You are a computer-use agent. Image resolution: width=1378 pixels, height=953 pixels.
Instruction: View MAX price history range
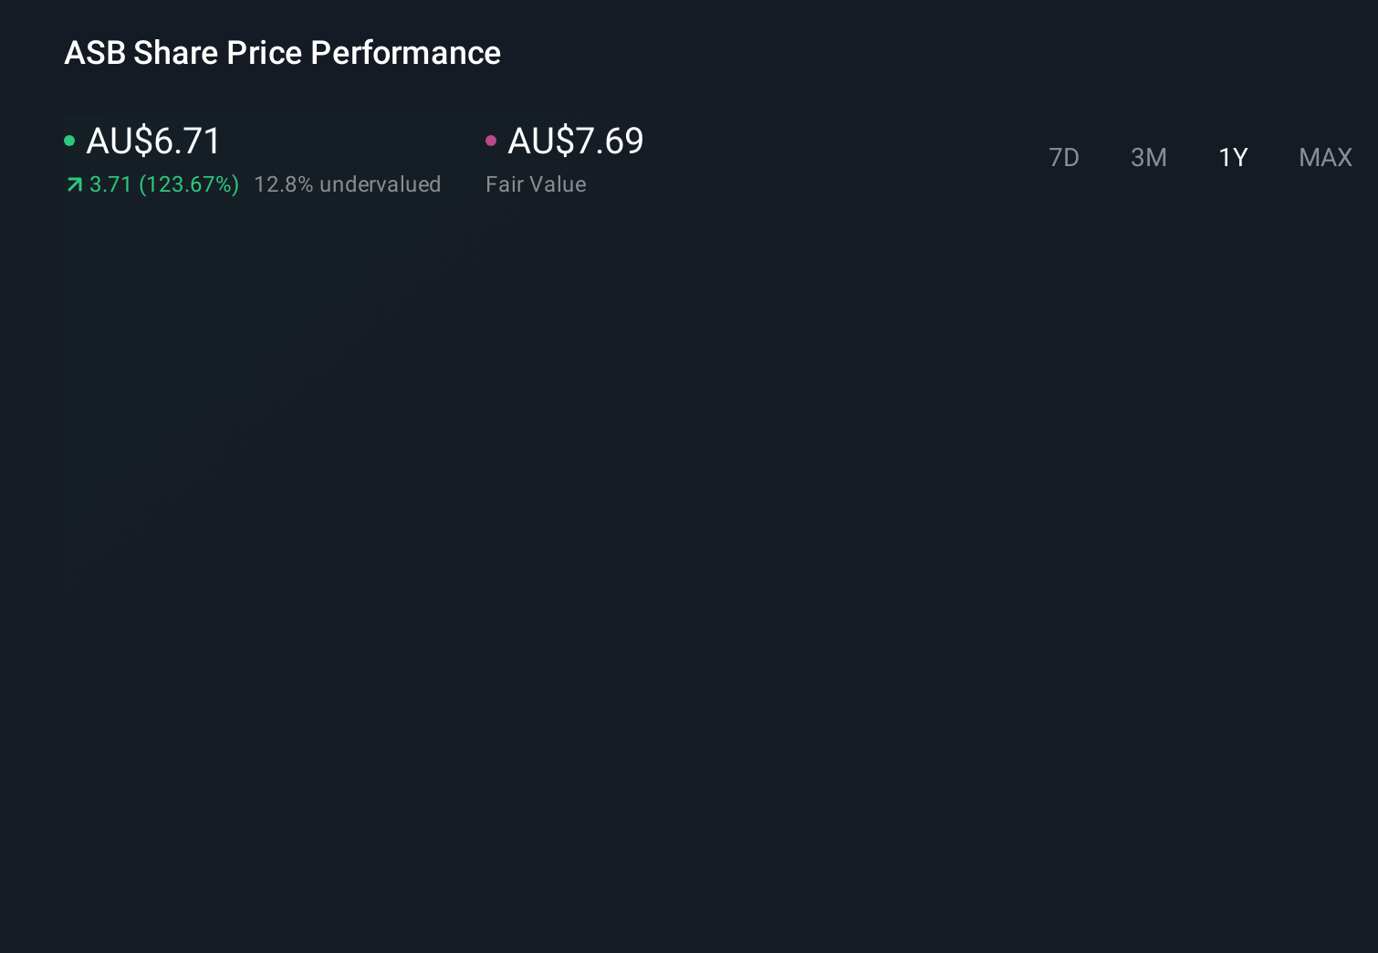point(1325,157)
